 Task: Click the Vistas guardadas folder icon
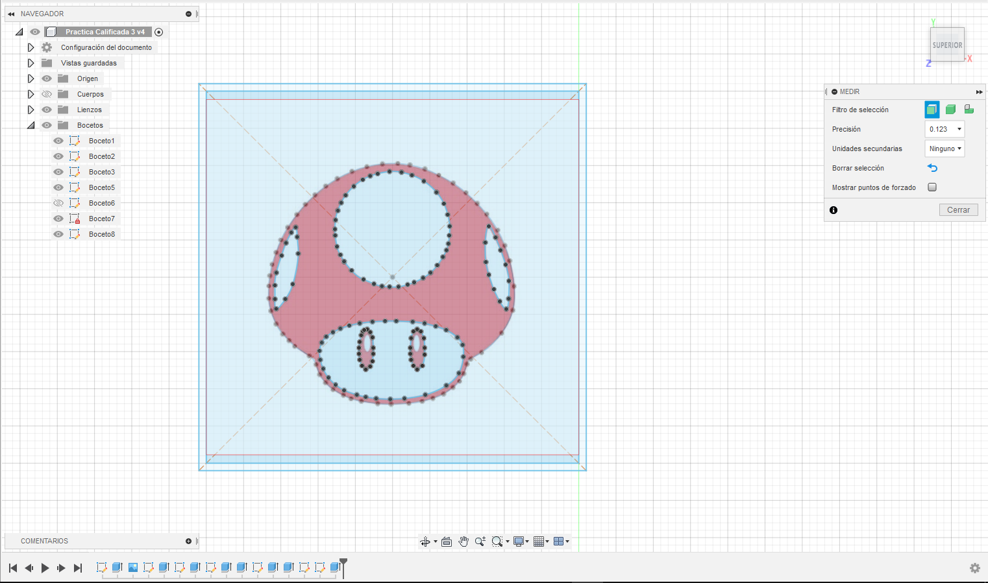click(47, 63)
